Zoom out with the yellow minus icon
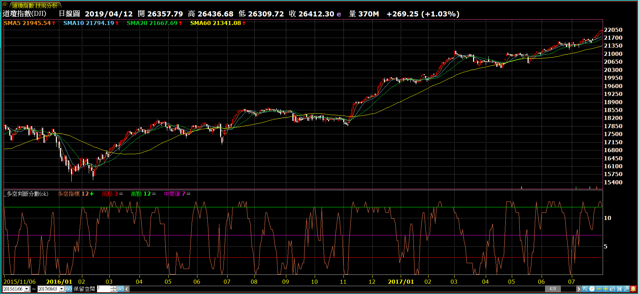 pyautogui.click(x=599, y=289)
